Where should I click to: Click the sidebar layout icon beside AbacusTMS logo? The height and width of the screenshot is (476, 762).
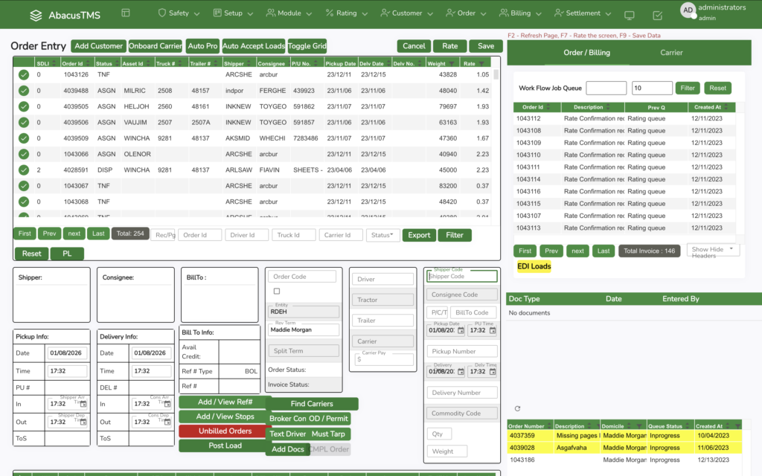(125, 13)
